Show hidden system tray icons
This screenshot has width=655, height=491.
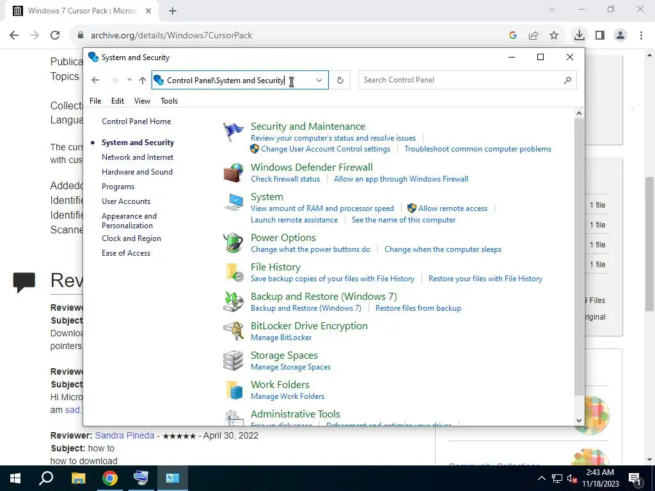pos(541,478)
